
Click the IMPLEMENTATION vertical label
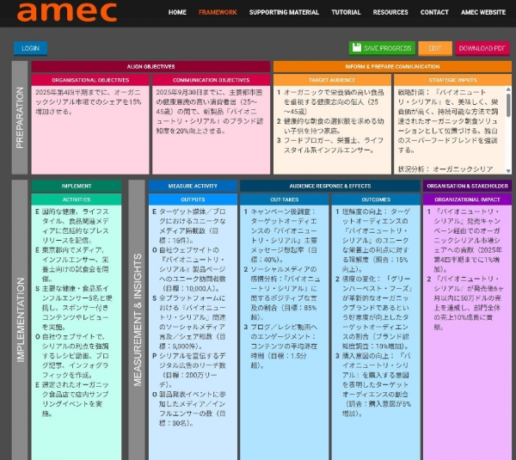click(21, 320)
